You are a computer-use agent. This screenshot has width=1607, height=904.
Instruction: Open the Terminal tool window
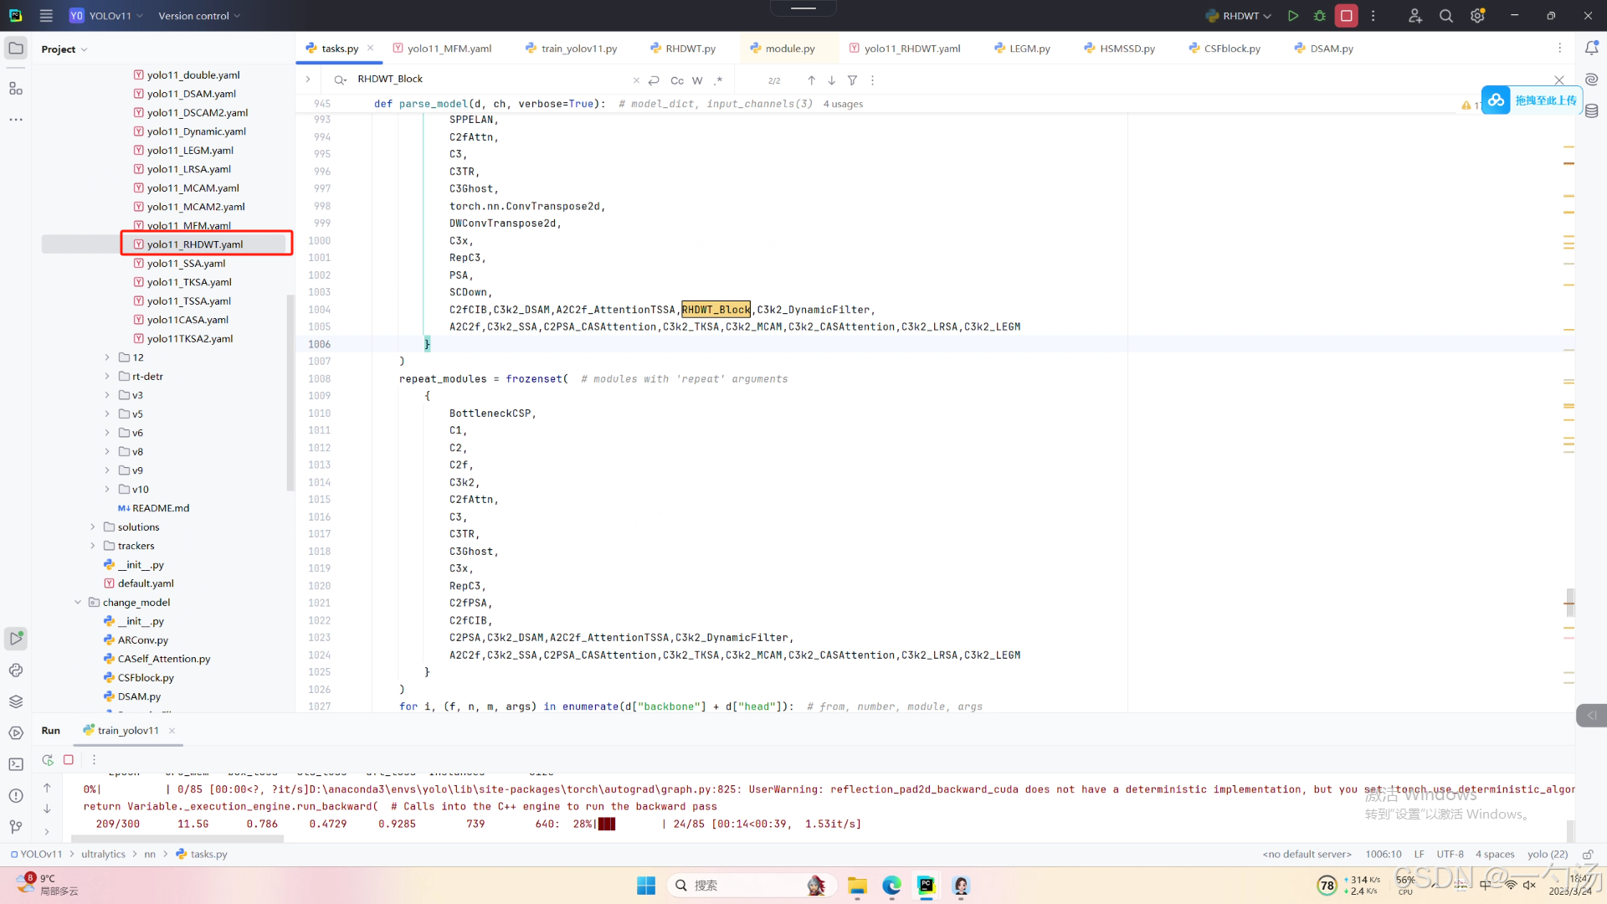16,764
